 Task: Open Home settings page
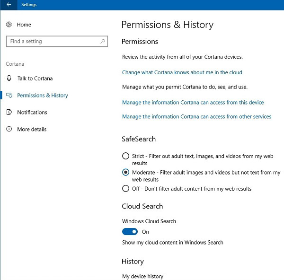(x=24, y=25)
